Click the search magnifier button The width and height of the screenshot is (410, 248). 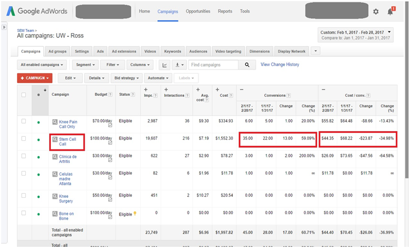[x=247, y=65]
